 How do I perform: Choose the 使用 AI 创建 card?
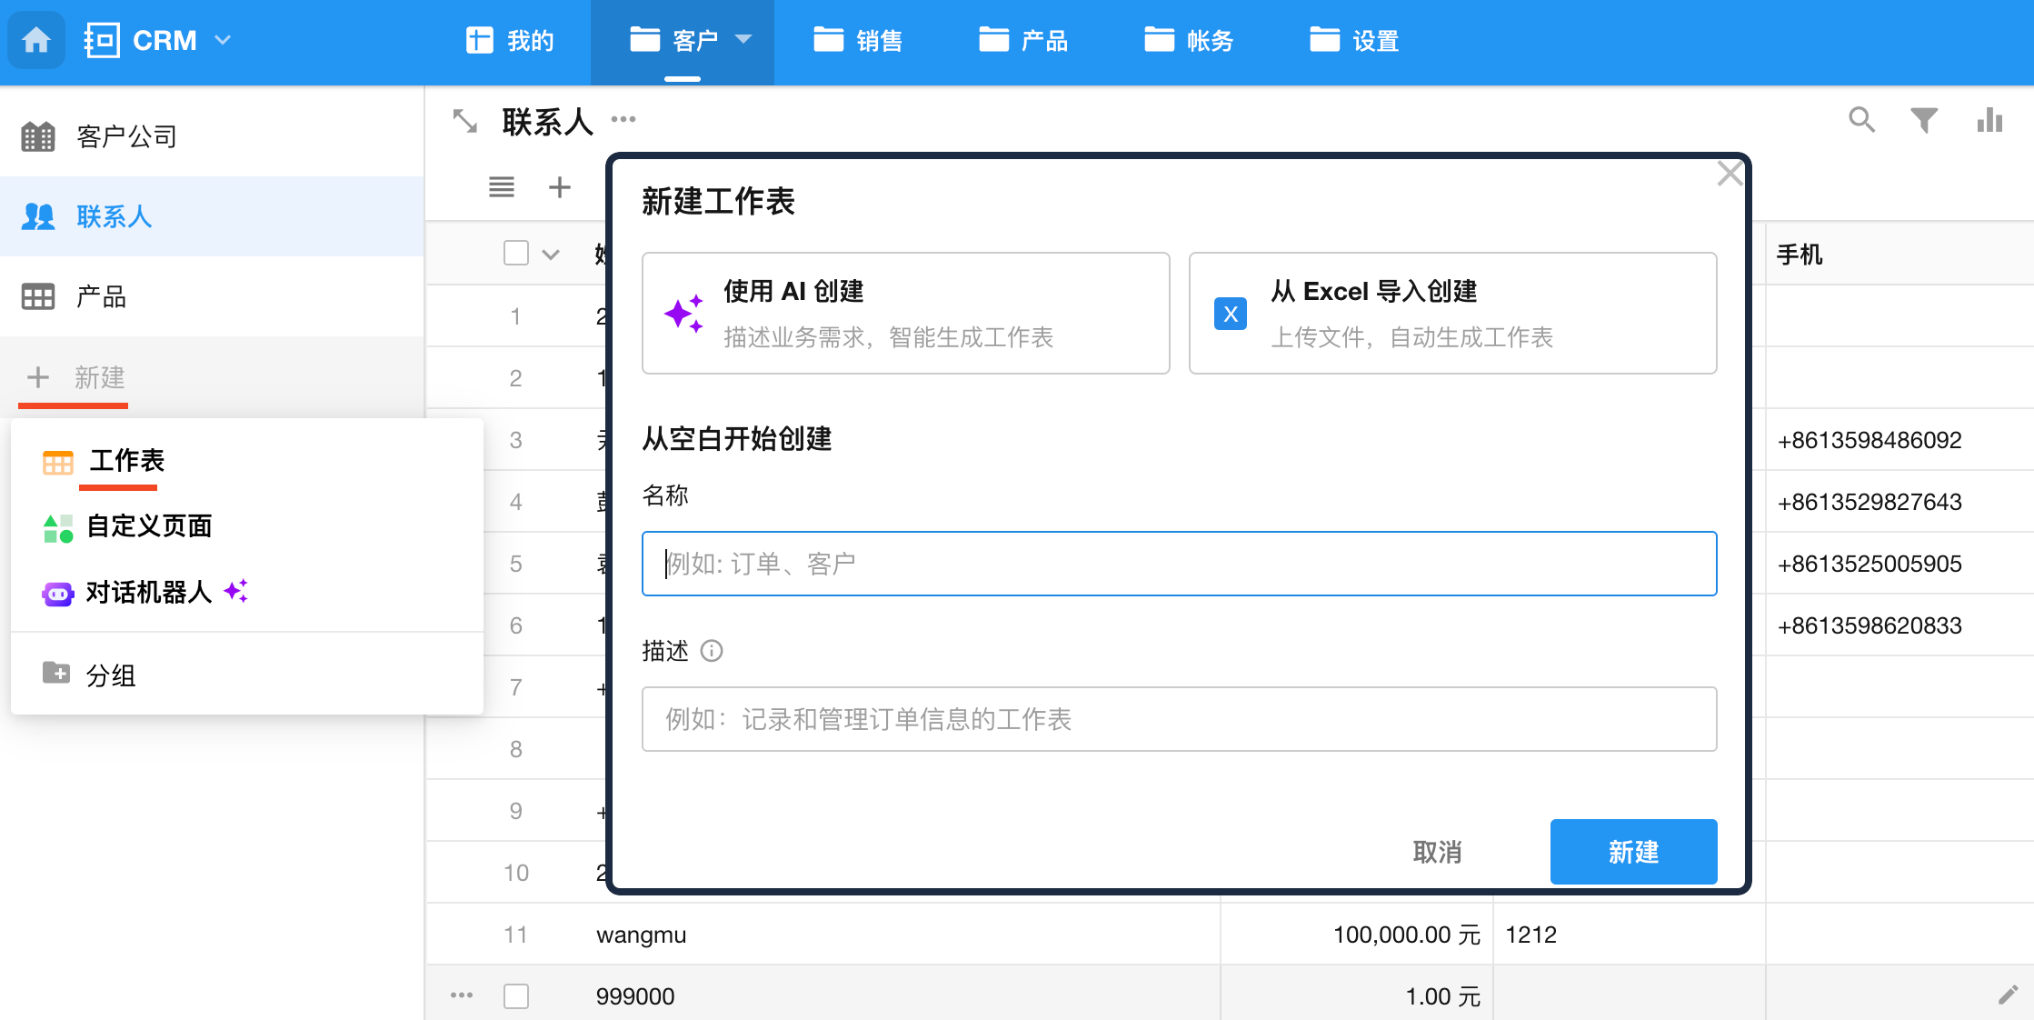click(x=905, y=314)
